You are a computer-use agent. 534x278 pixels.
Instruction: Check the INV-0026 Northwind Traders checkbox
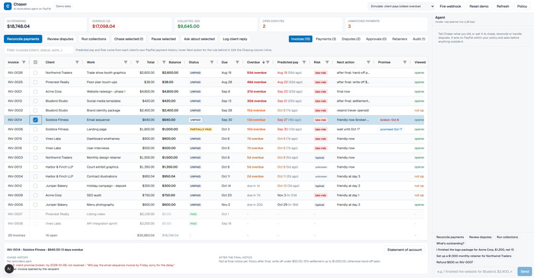click(x=35, y=73)
